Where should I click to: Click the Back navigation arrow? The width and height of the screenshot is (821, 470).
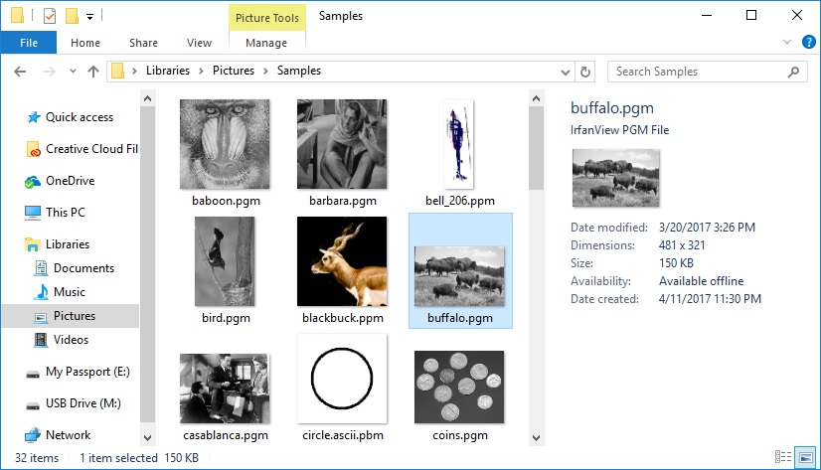(20, 72)
